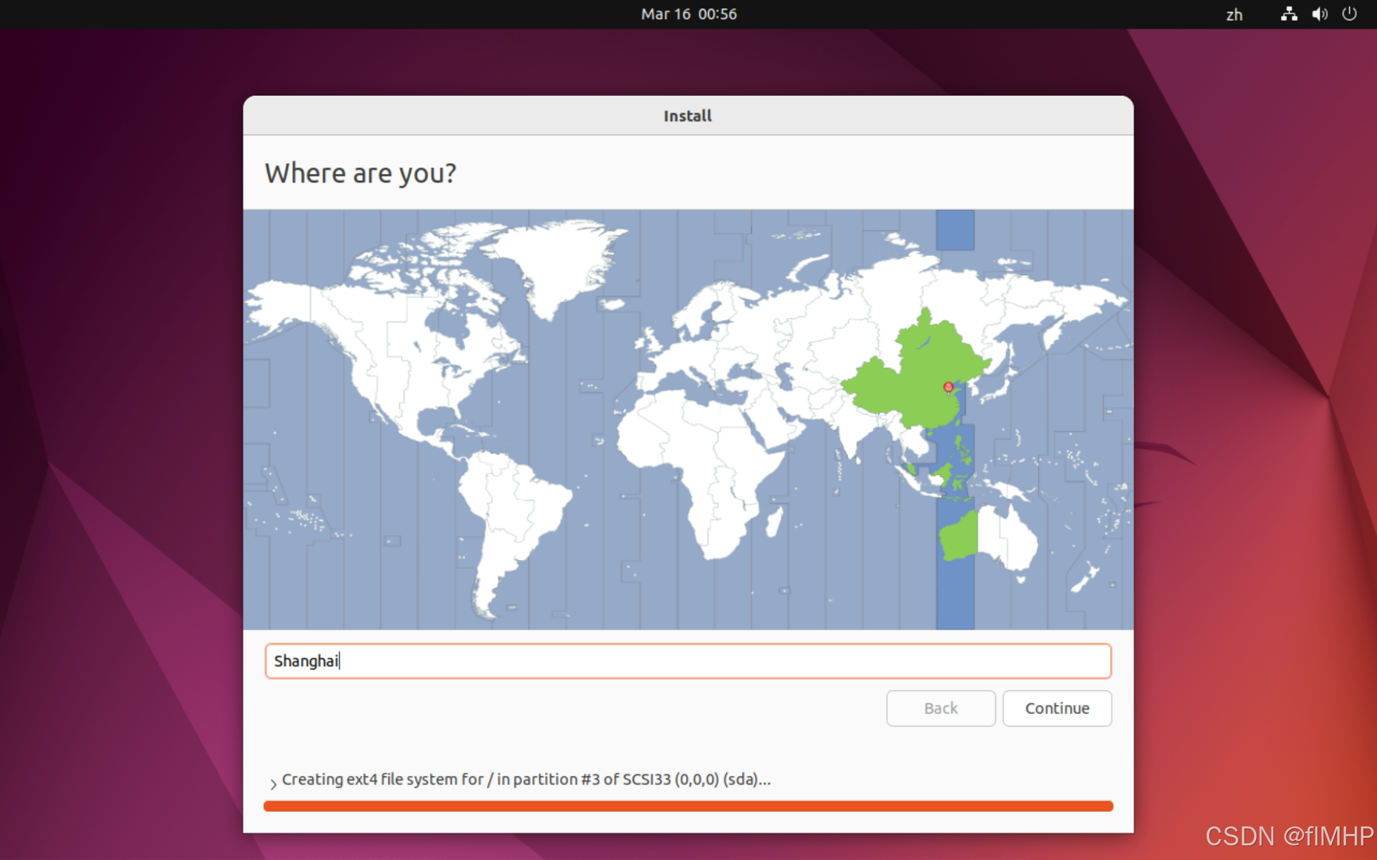This screenshot has width=1377, height=860.
Task: Click the 'Creating ext4 file system' status text
Action: (x=525, y=779)
